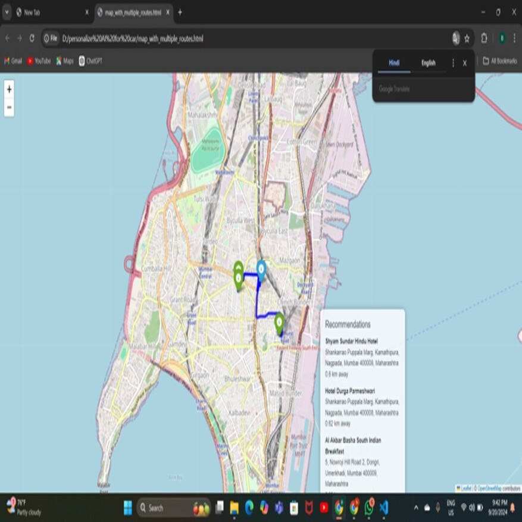Viewport: 522px width, 522px height.
Task: Select English in the translate popup
Action: coord(429,63)
